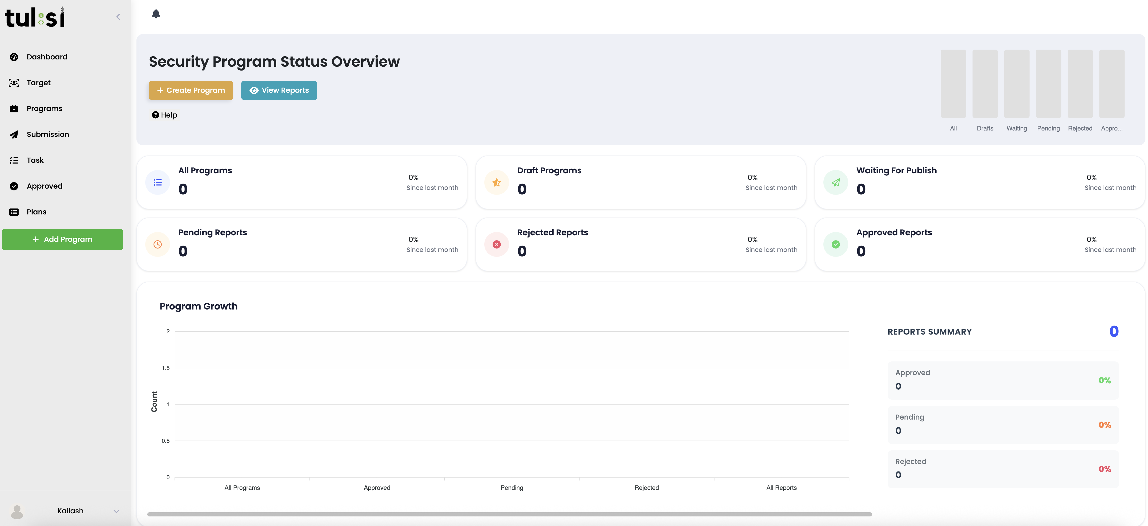The image size is (1148, 526).
Task: Open the Plans sidebar item
Action: tap(36, 212)
